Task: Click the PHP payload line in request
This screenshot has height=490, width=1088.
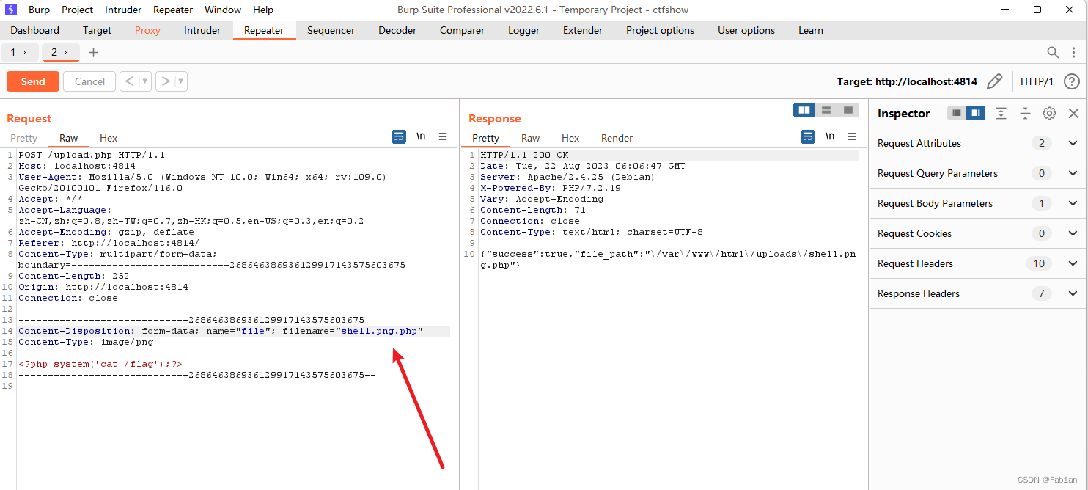Action: 100,364
